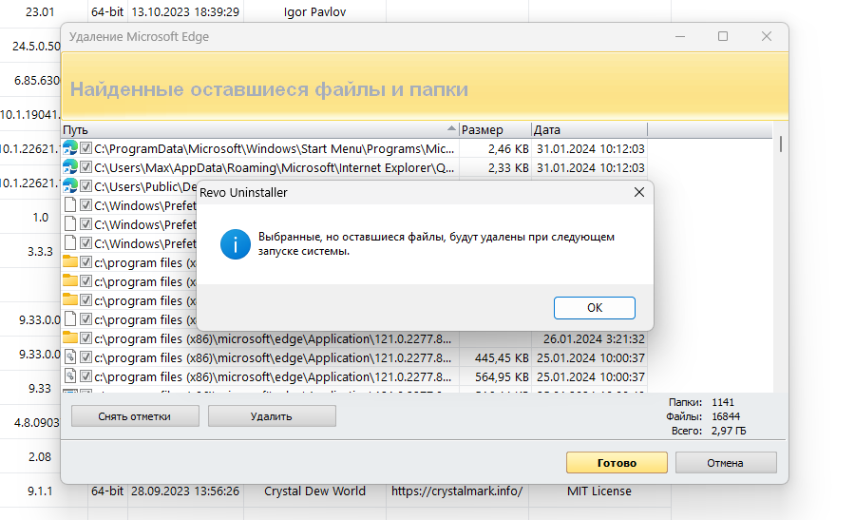
Task: Close the Revo Uninstaller dialog with X
Action: (639, 192)
